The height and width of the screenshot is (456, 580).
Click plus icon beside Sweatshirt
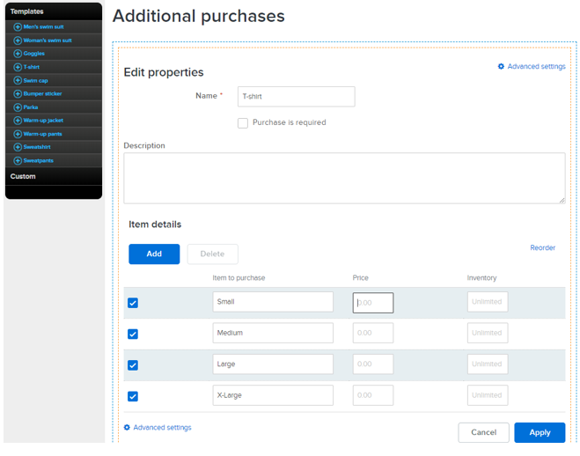pyautogui.click(x=18, y=147)
